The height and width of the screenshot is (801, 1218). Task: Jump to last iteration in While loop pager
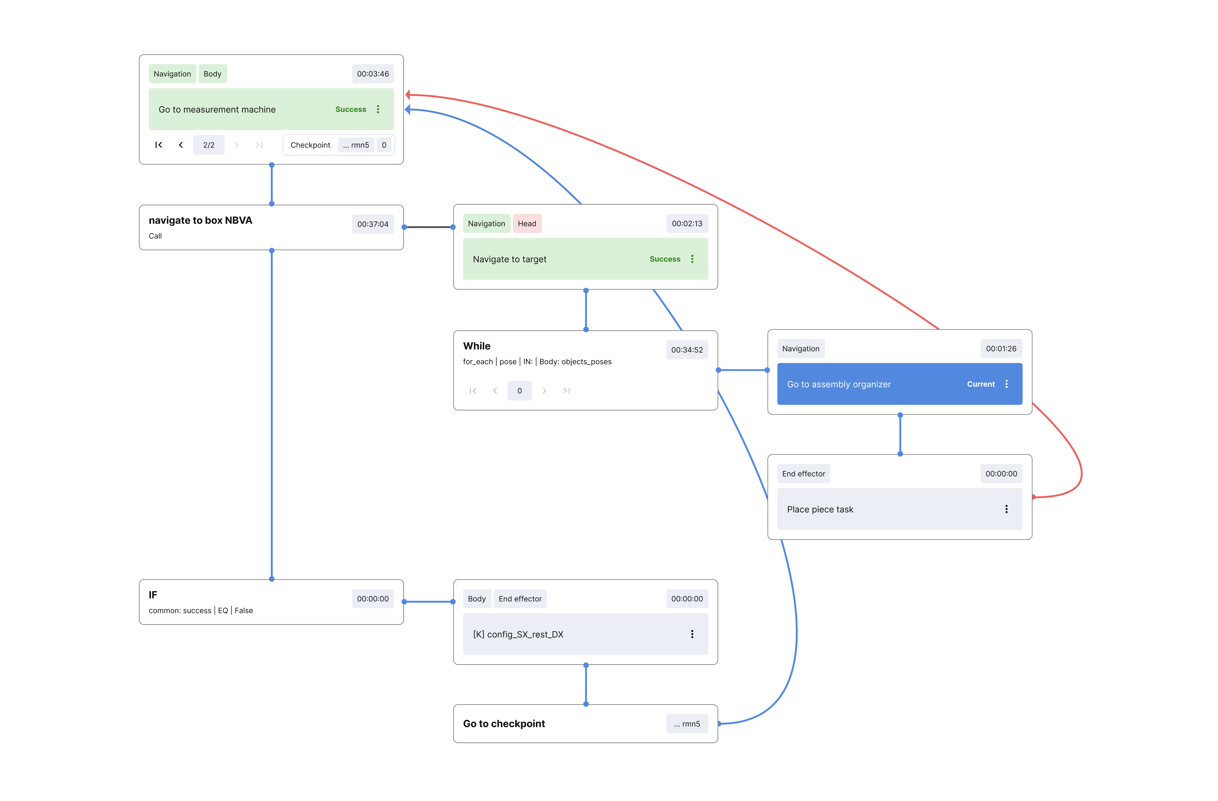pos(566,390)
